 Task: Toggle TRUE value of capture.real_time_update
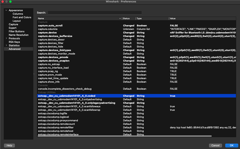[x=173, y=78]
